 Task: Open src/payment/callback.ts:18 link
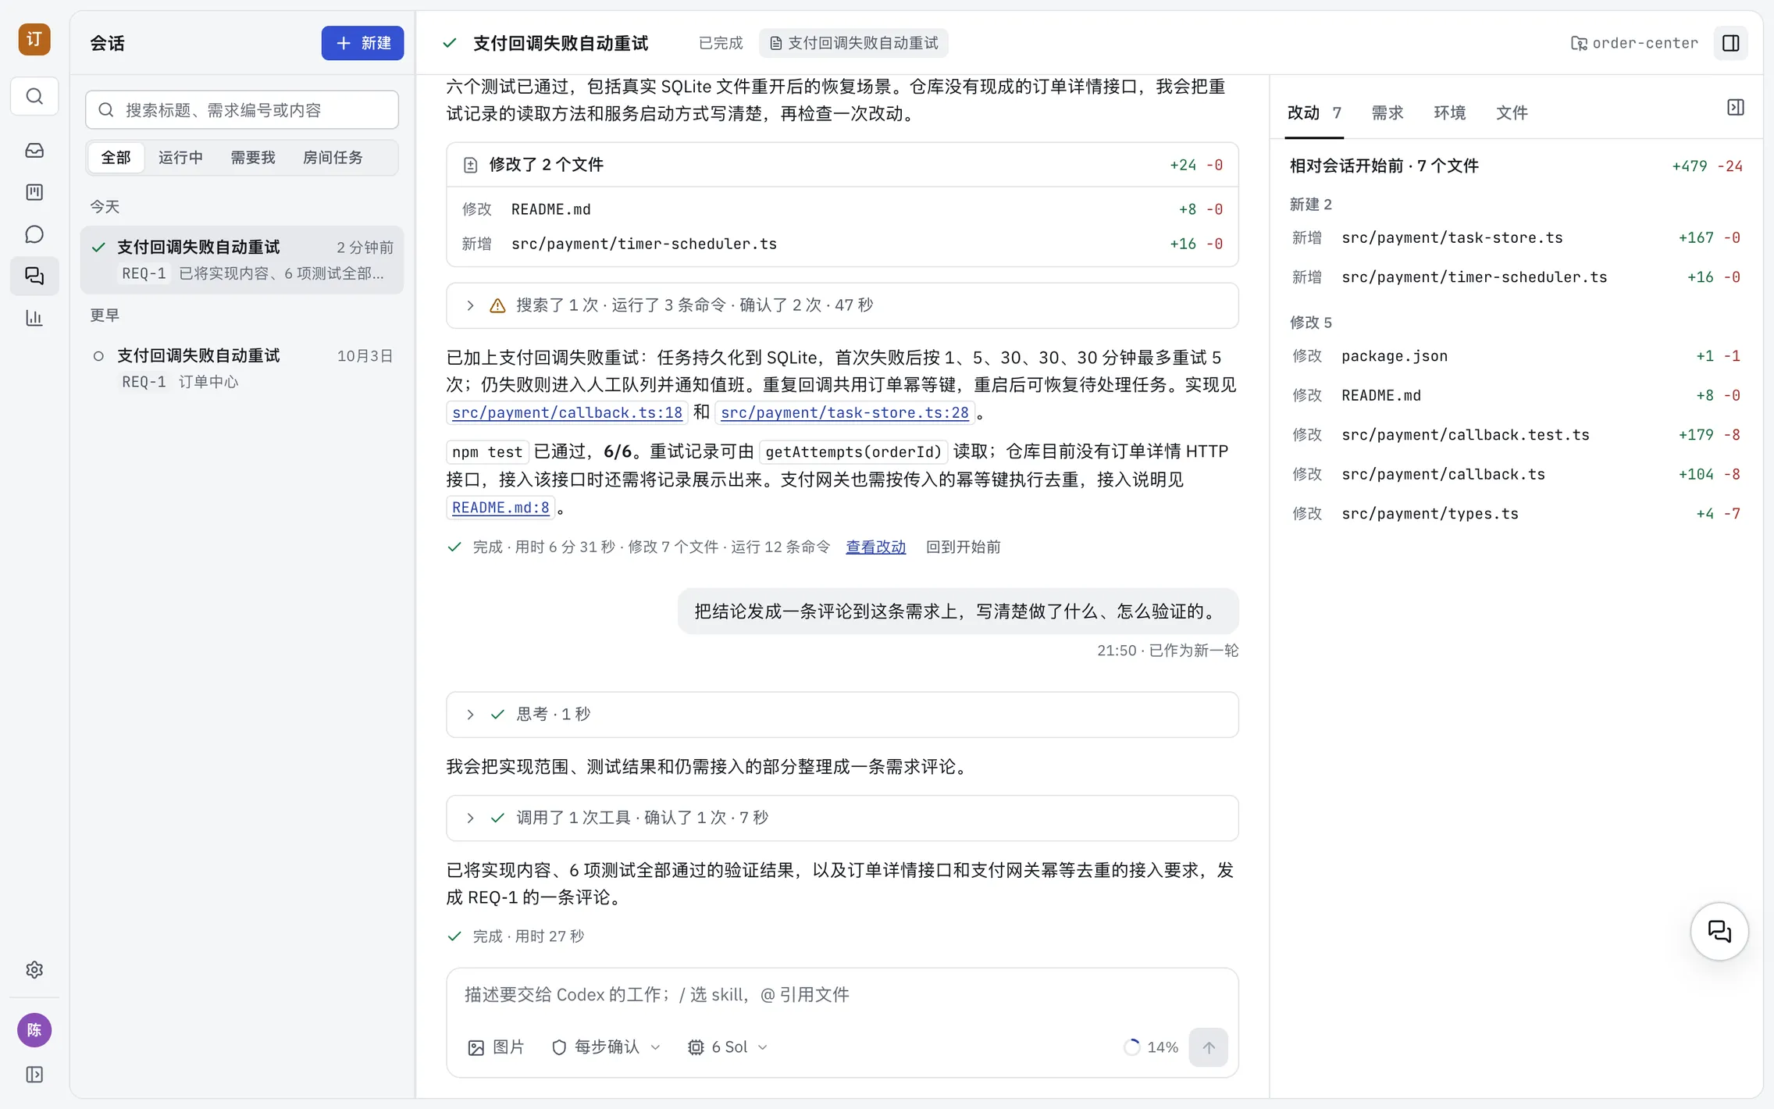567,412
